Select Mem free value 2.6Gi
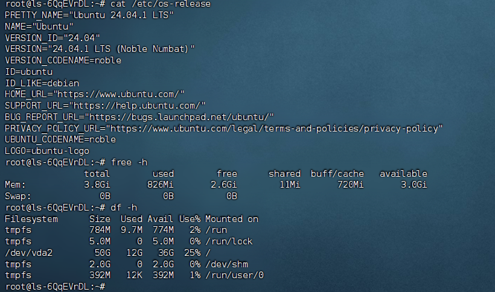The width and height of the screenshot is (495, 292). tap(224, 185)
